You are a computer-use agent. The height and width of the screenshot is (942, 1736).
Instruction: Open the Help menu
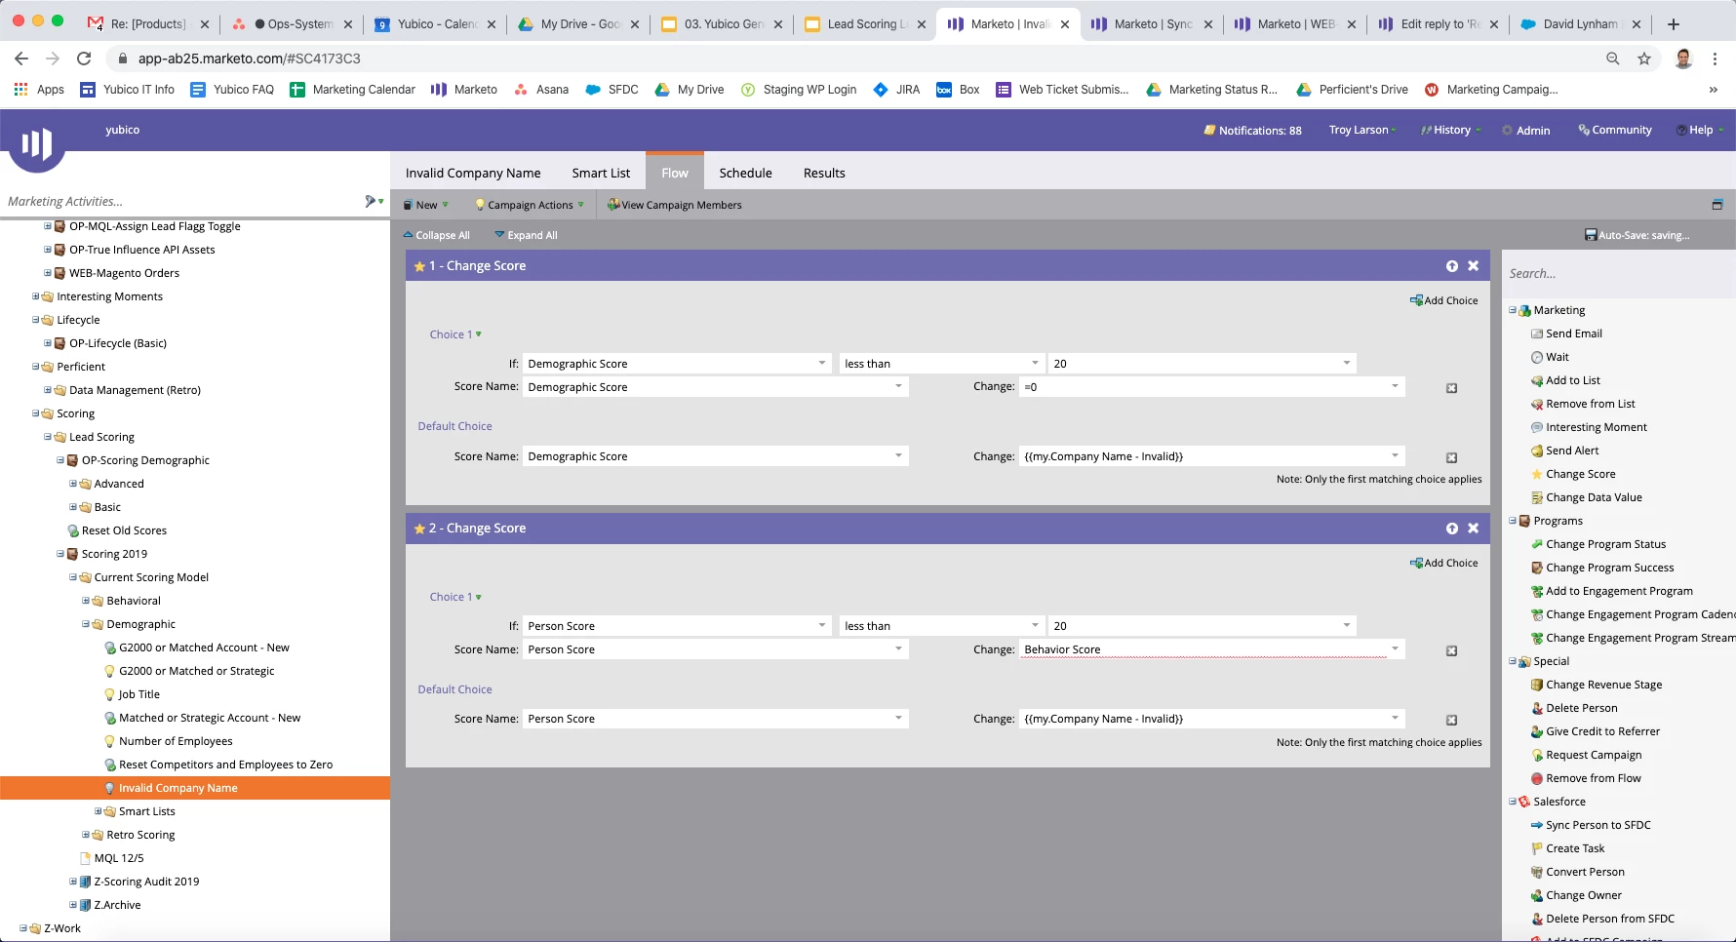tap(1700, 130)
